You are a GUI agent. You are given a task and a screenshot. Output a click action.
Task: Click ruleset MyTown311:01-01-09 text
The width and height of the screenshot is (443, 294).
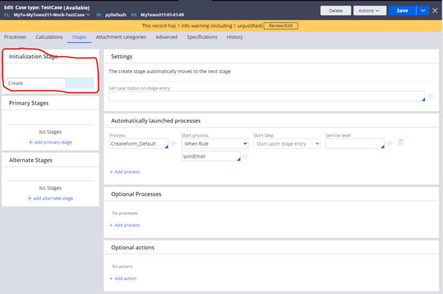click(x=162, y=15)
